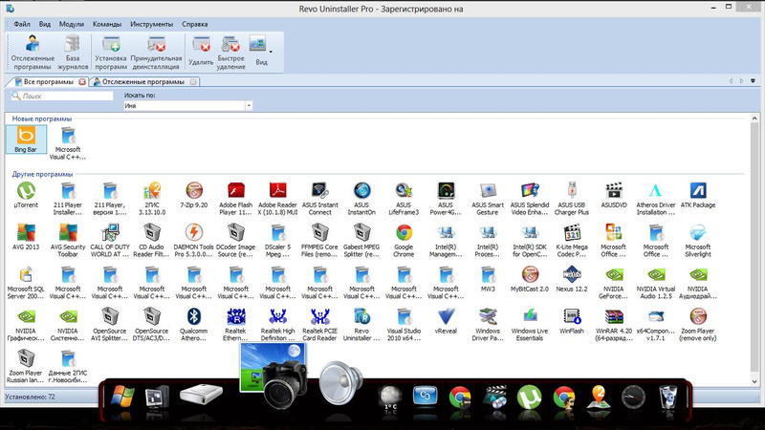Open the Инструменты menu
Image resolution: width=765 pixels, height=430 pixels.
click(x=151, y=22)
